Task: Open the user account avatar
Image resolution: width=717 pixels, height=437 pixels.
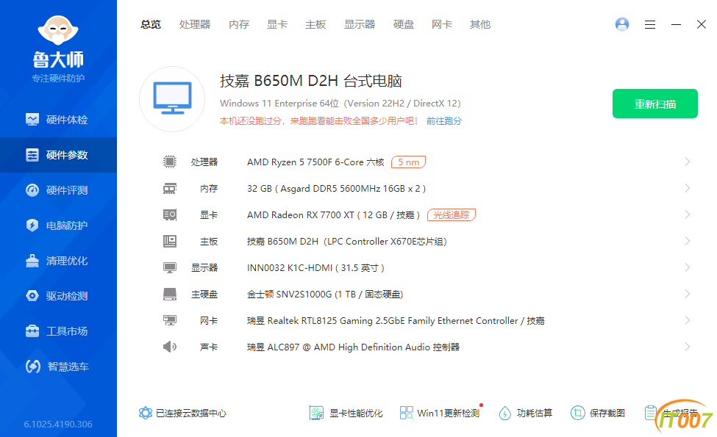Action: click(622, 24)
